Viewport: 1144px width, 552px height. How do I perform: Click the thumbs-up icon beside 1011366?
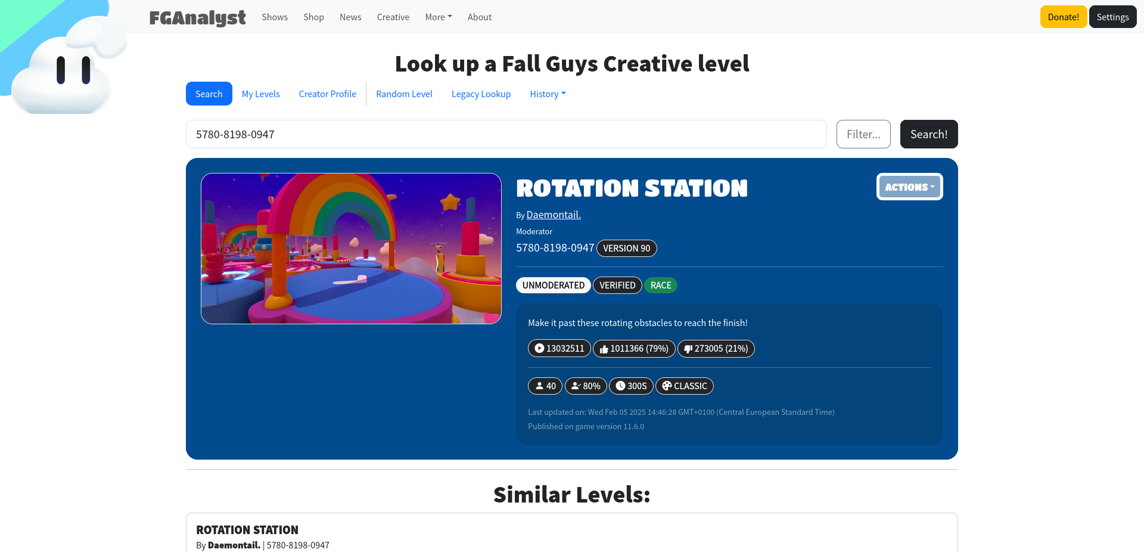(x=604, y=349)
